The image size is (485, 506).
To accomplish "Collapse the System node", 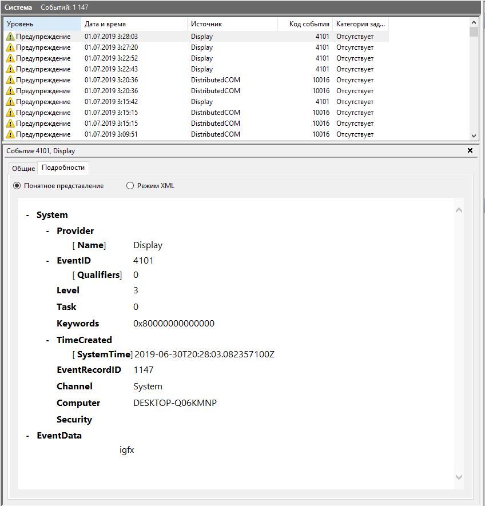I will point(27,215).
